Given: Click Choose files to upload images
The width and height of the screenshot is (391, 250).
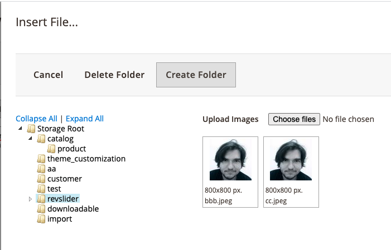Looking at the screenshot, I should pyautogui.click(x=295, y=119).
